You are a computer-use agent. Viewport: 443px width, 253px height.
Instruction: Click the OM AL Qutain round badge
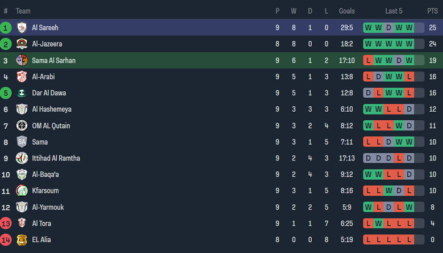[x=22, y=125]
